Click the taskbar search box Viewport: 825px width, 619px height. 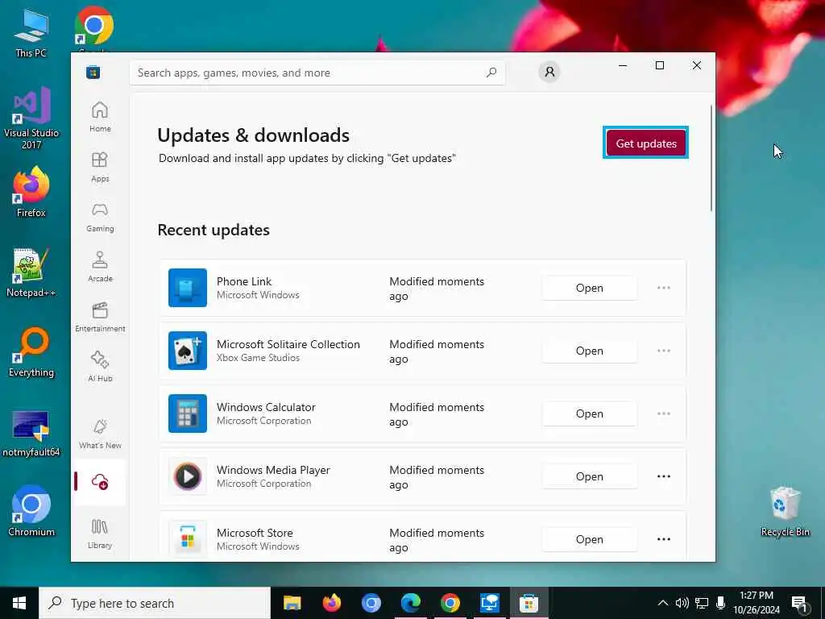coord(155,603)
